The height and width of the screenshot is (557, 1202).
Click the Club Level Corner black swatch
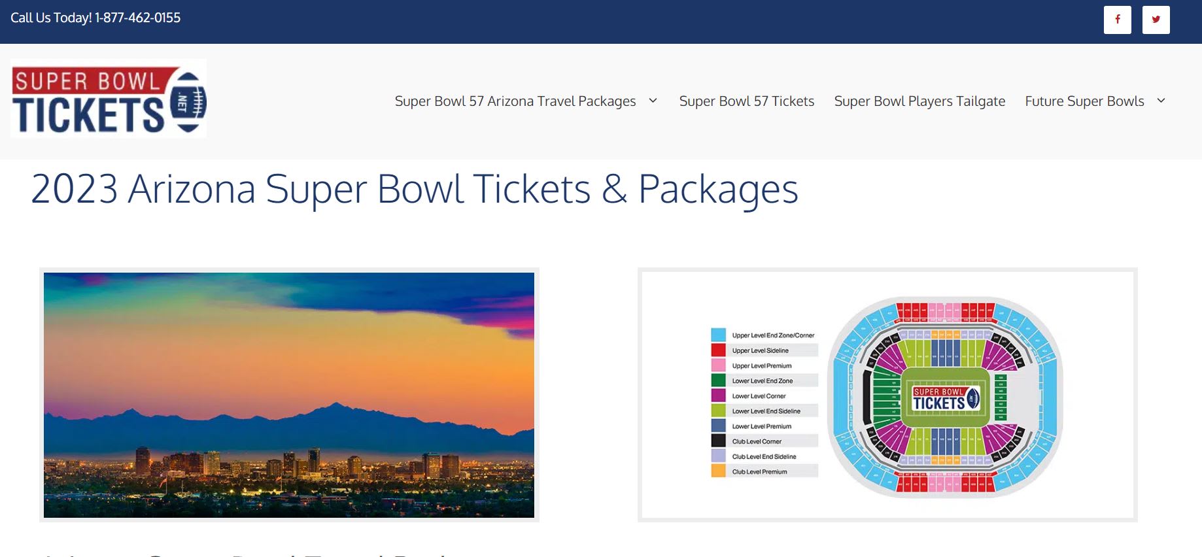point(718,441)
